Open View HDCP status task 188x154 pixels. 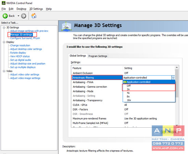point(20,56)
